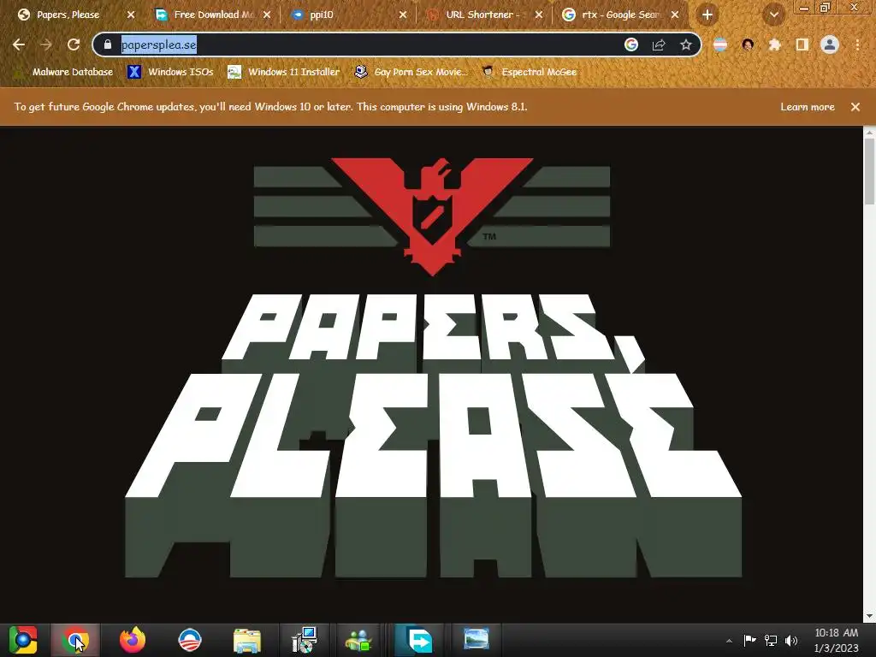Open Free Download Manager on the taskbar
876x657 pixels.
point(419,640)
